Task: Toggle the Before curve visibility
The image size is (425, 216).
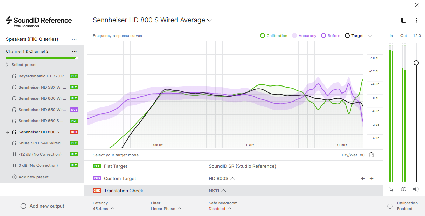Action: (x=330, y=36)
